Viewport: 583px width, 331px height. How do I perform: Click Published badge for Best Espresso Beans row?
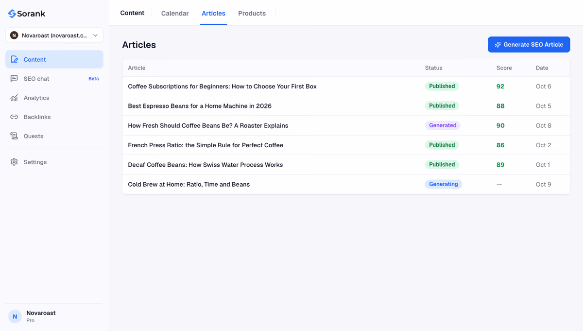(442, 106)
